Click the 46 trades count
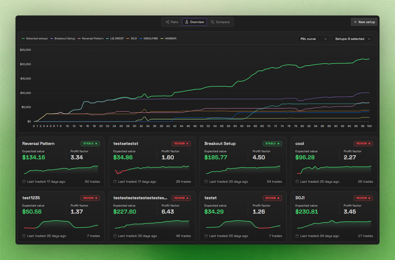The width and height of the screenshot is (395, 260). pos(184,236)
